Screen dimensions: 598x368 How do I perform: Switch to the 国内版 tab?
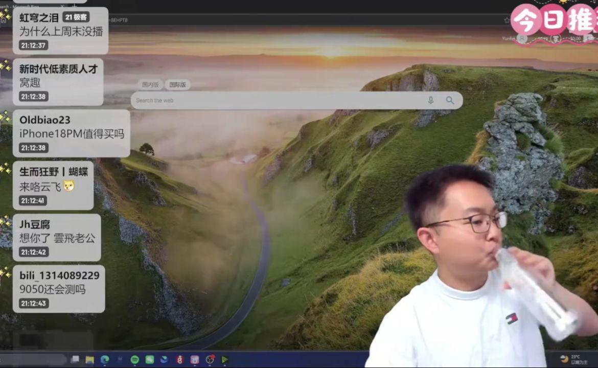150,85
